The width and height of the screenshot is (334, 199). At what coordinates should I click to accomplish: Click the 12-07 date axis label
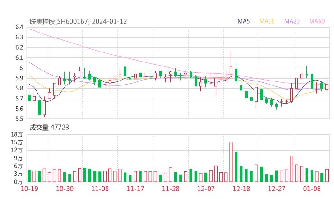(206, 189)
